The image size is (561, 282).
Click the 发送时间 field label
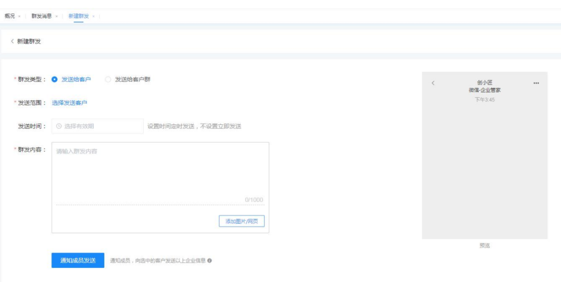pos(32,126)
